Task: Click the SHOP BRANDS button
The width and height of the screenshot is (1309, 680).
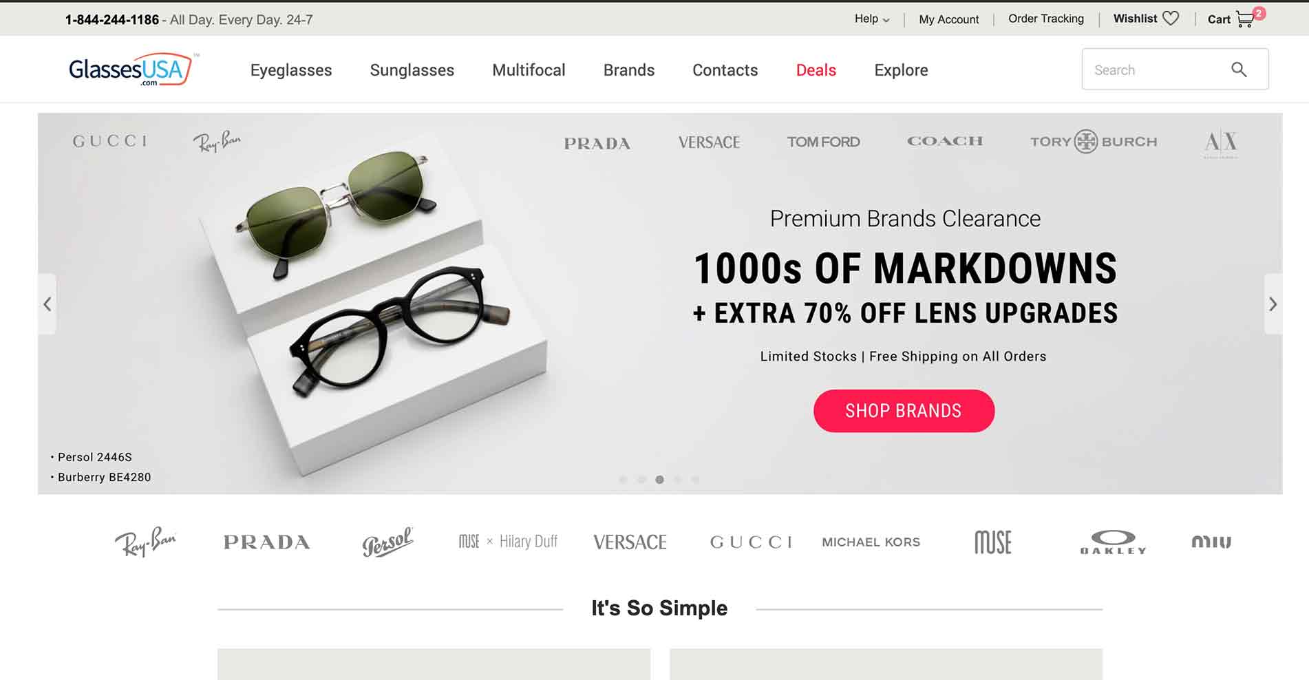Action: click(x=904, y=411)
